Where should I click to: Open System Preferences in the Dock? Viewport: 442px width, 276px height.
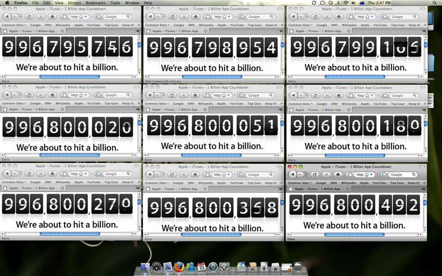tap(225, 266)
